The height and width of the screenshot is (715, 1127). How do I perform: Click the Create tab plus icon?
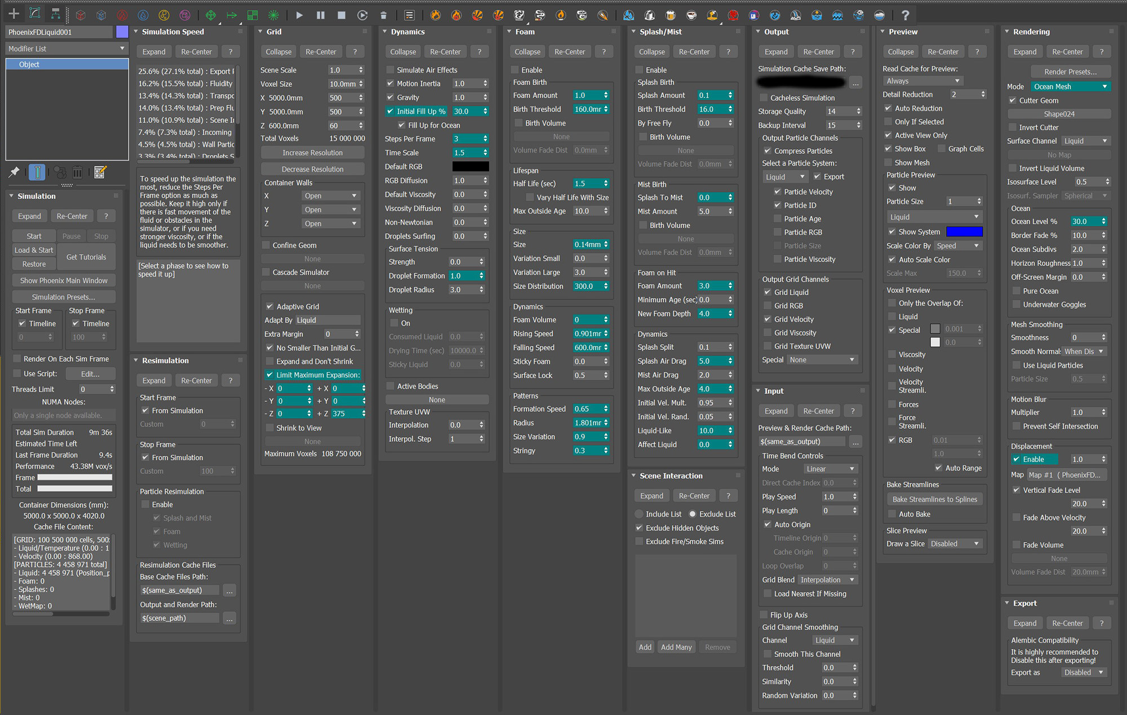coord(14,14)
